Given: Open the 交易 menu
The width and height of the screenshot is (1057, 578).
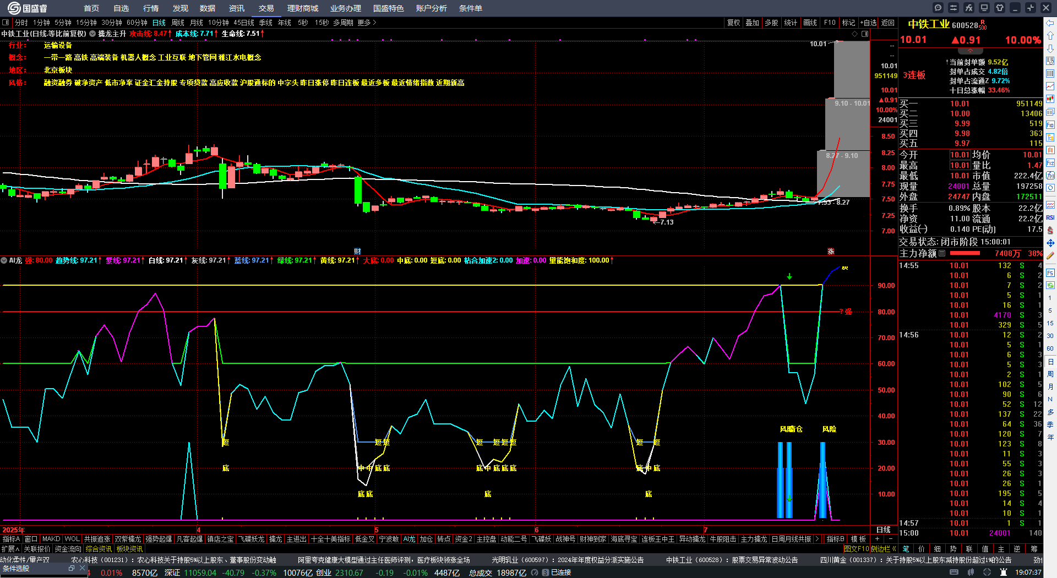Looking at the screenshot, I should tap(266, 8).
